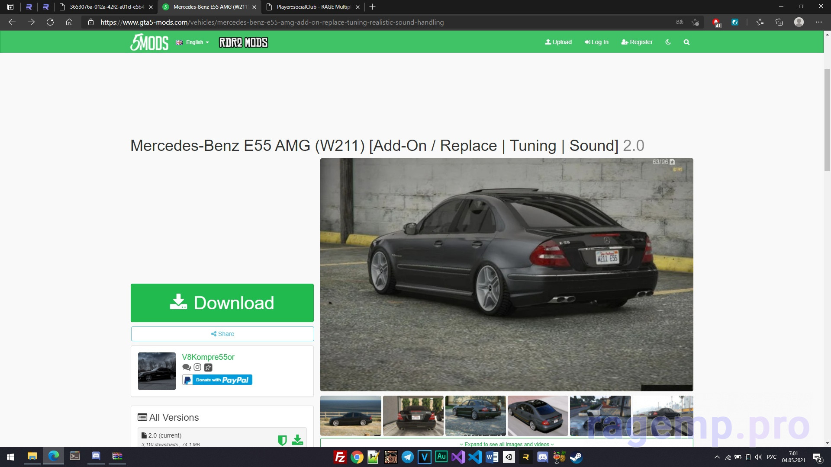The image size is (831, 467).
Task: Click version 2.0 download arrow icon
Action: click(297, 440)
